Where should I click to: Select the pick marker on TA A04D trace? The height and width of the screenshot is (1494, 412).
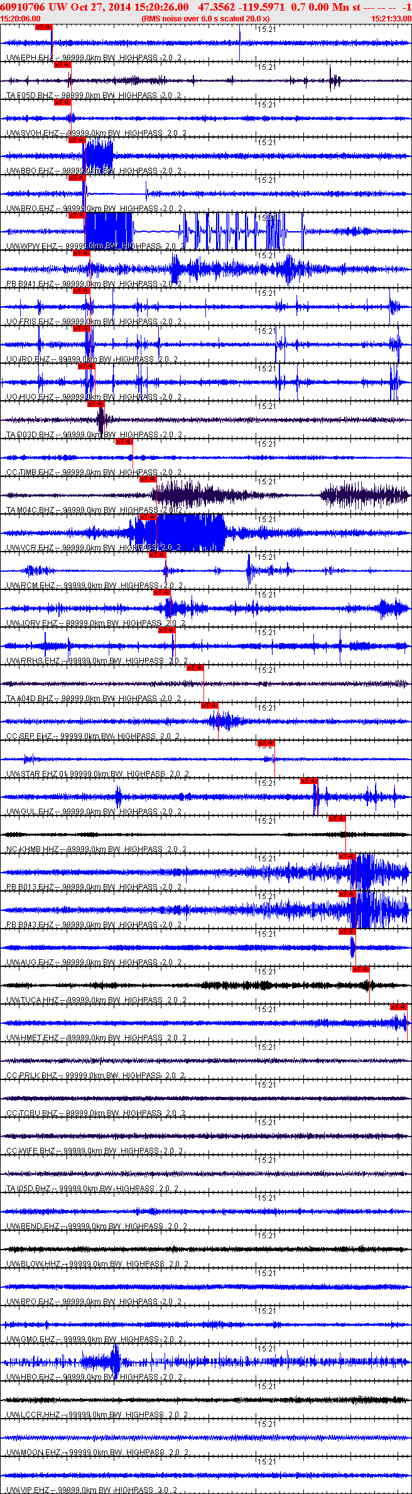[195, 668]
